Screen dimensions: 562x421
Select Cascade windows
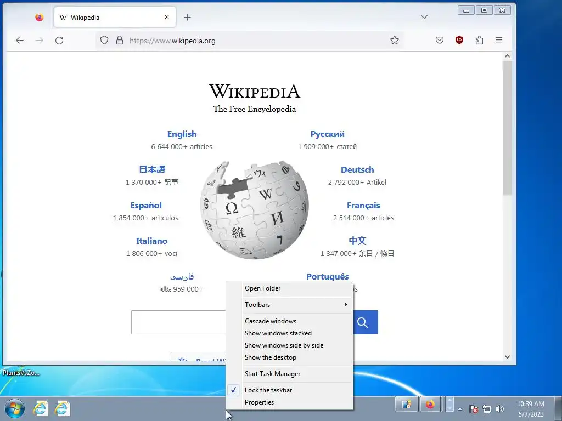click(x=290, y=321)
